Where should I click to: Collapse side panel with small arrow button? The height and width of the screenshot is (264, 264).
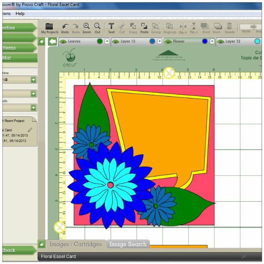coord(41,41)
